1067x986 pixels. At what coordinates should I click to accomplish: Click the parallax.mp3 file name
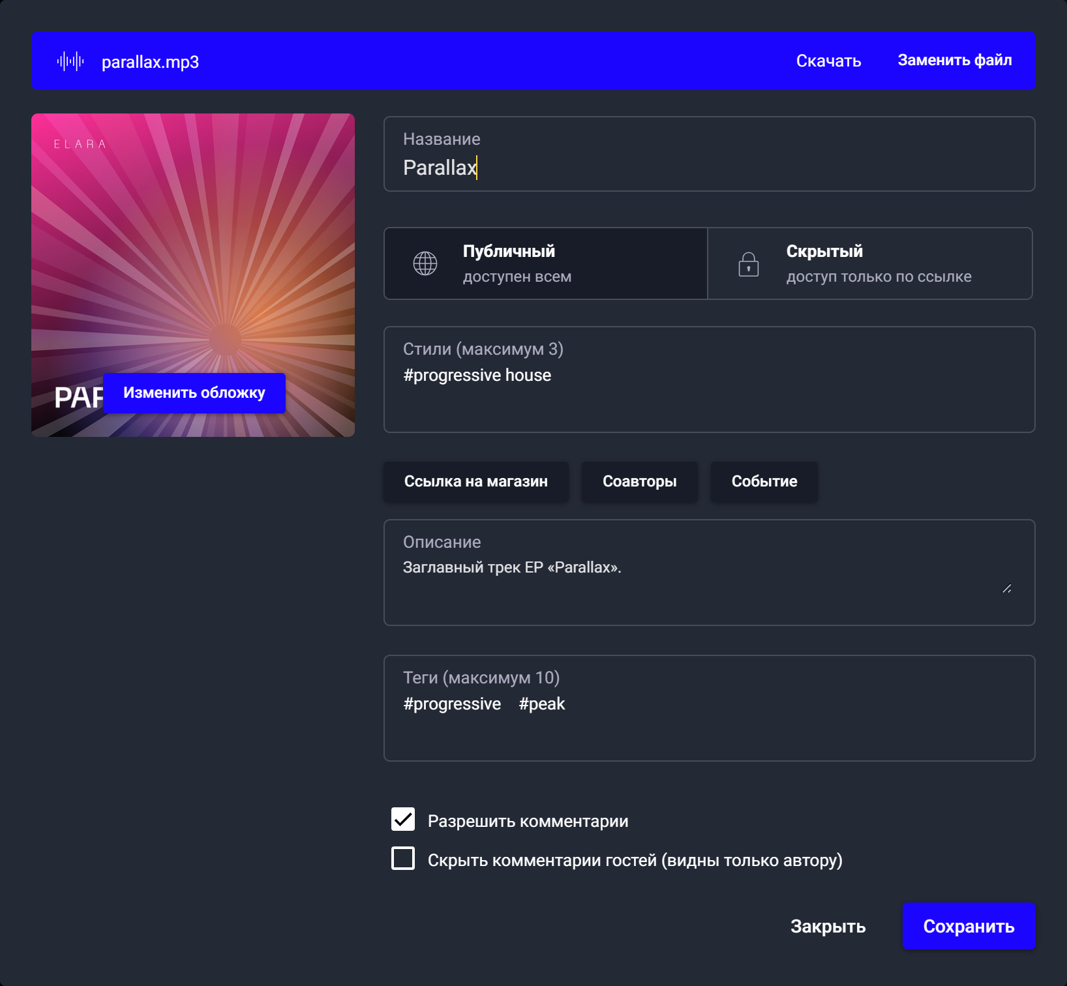coord(150,62)
